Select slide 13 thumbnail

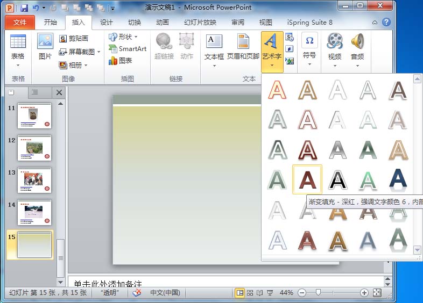[34, 180]
